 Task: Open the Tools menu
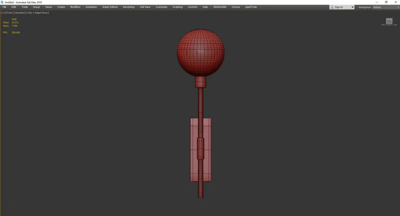point(25,7)
